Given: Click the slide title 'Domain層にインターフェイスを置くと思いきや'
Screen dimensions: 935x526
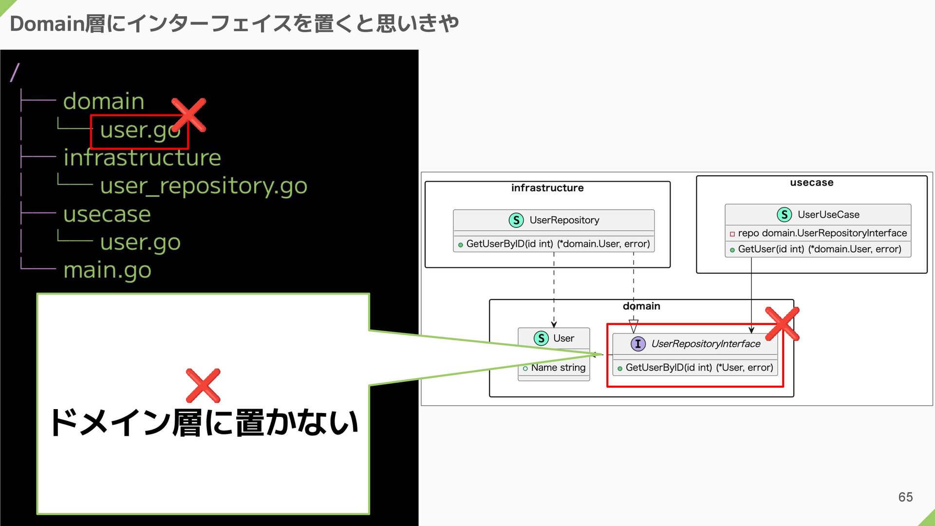Looking at the screenshot, I should coord(234,23).
